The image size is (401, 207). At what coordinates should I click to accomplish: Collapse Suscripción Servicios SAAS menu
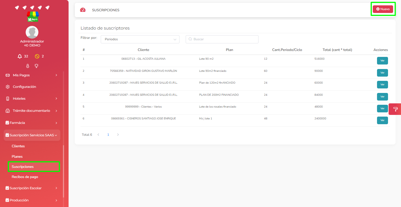[x=32, y=135]
